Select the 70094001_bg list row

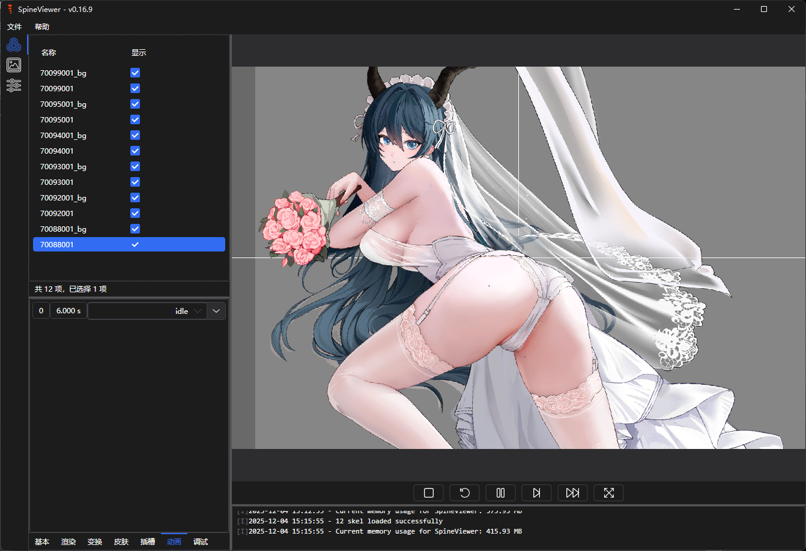tap(129, 135)
